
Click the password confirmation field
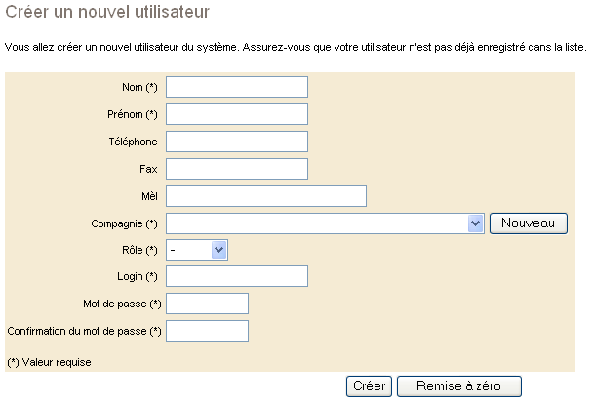coord(207,331)
